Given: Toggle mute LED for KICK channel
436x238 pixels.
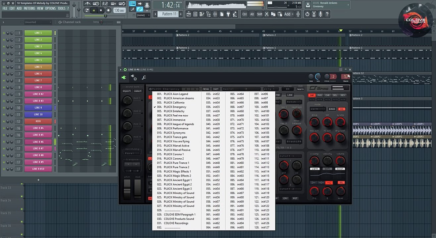Looking at the screenshot, I should (4, 121).
